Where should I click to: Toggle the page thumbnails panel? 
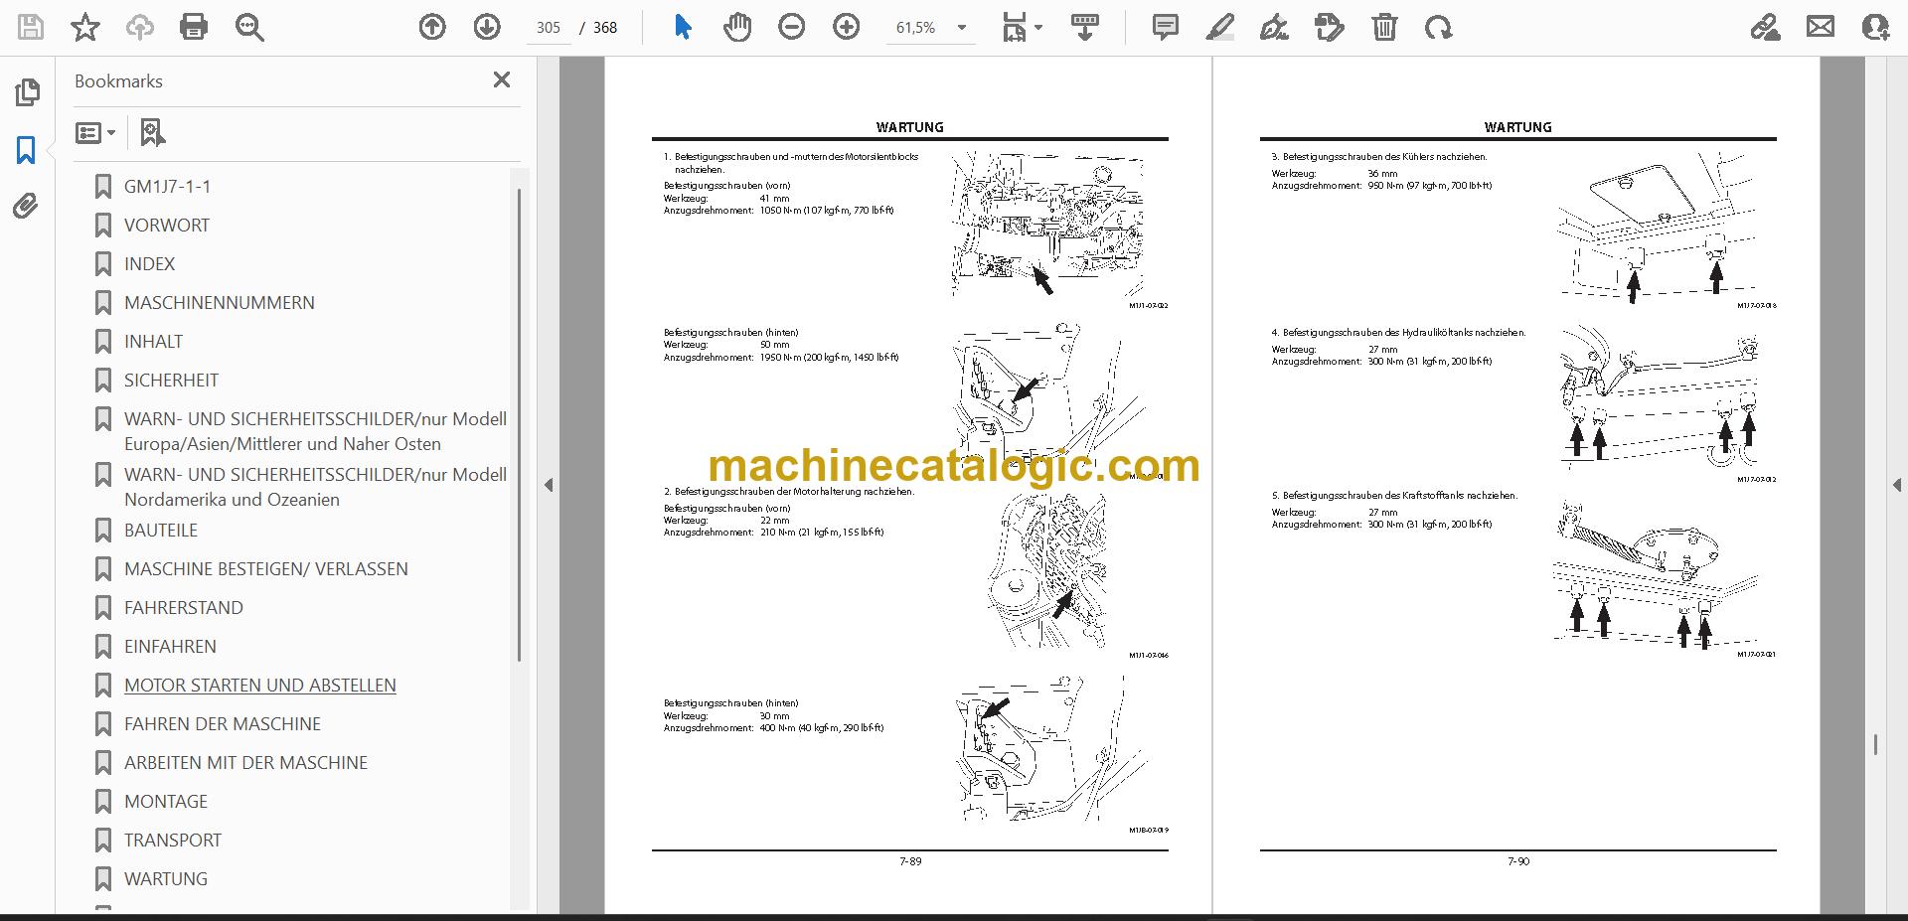(x=27, y=92)
